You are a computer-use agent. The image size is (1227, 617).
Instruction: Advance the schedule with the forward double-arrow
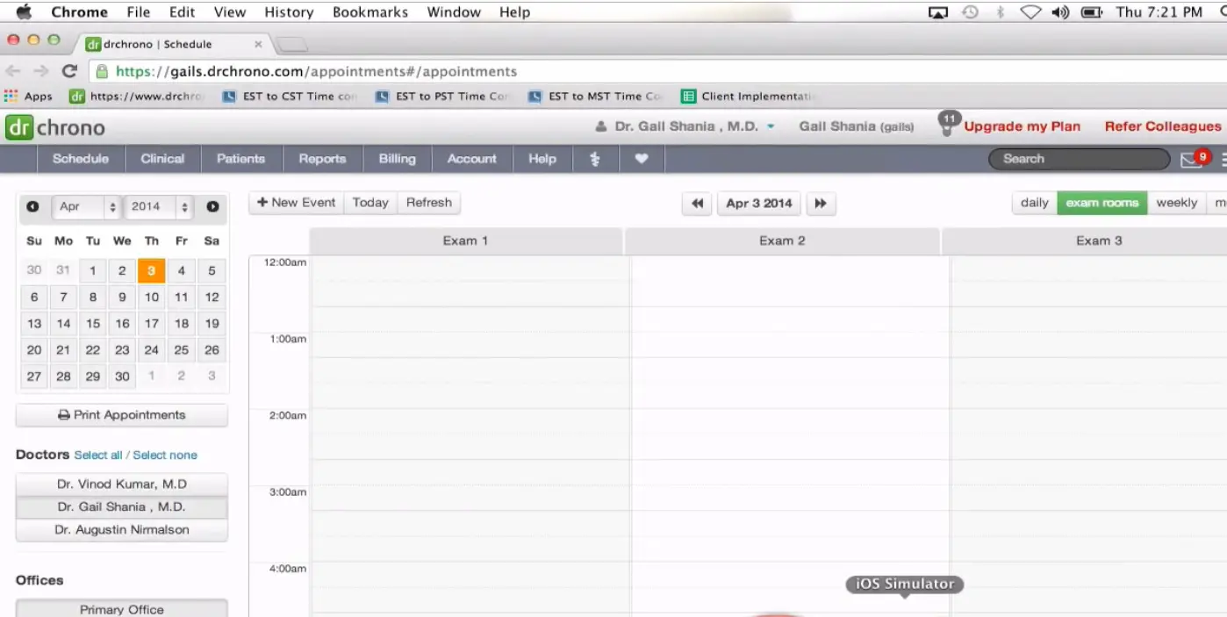pyautogui.click(x=821, y=203)
